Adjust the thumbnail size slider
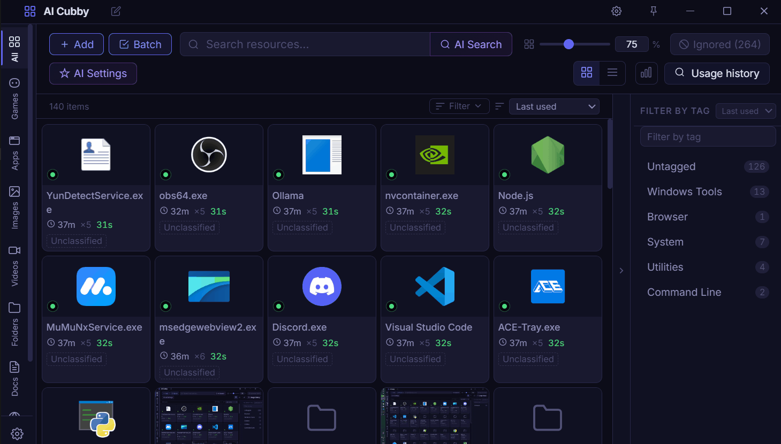781x444 pixels. pyautogui.click(x=575, y=44)
